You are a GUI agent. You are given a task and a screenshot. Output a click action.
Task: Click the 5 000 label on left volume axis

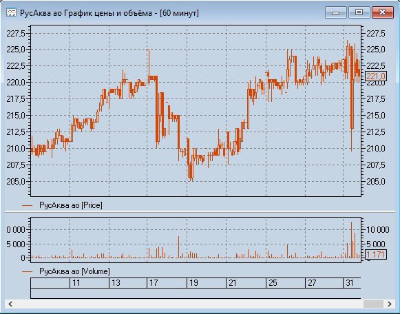pyautogui.click(x=16, y=244)
